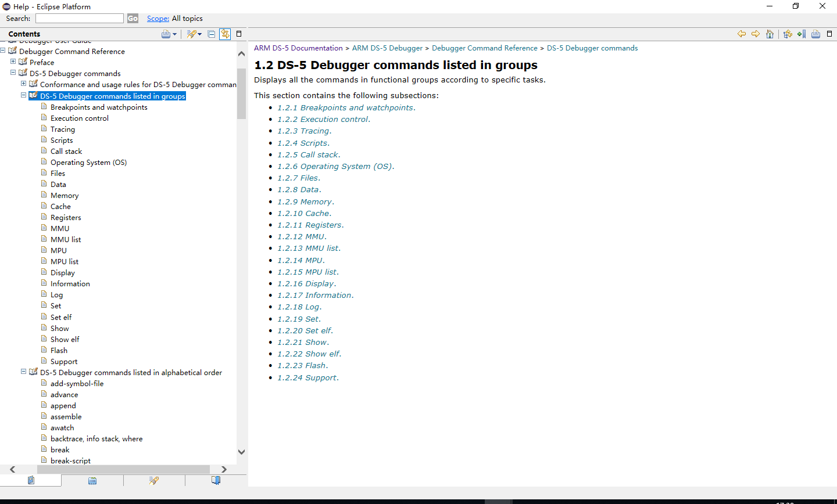The image size is (837, 504).
Task: Select Call stack topic in the tree
Action: pyautogui.click(x=66, y=152)
